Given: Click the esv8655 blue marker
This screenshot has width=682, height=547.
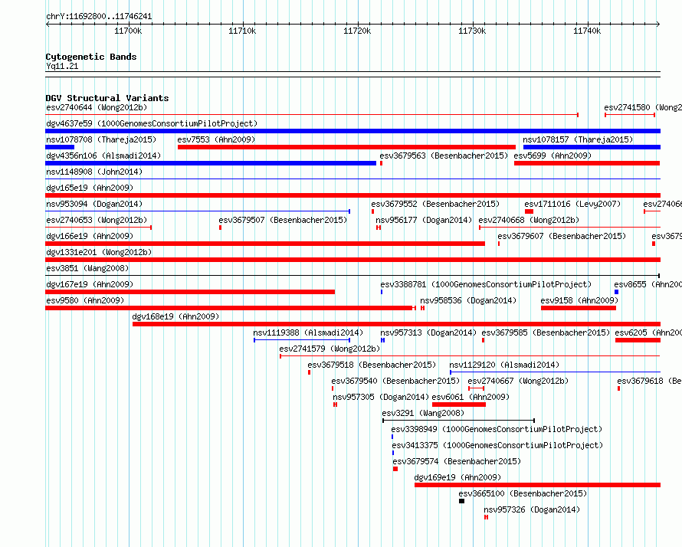Looking at the screenshot, I should 616,292.
